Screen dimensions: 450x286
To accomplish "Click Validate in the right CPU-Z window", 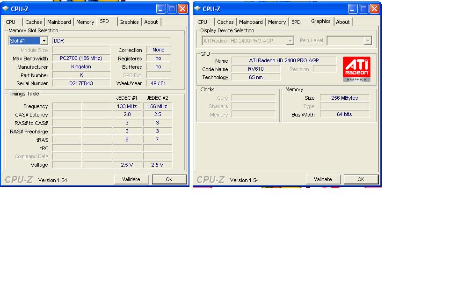I will pos(323,179).
